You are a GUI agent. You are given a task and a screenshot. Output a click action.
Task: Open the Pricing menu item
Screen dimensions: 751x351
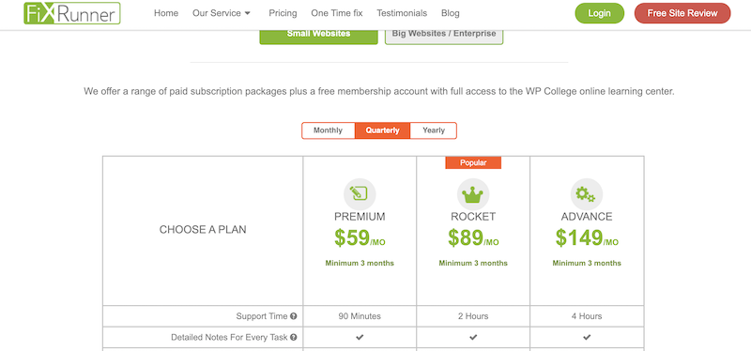pos(283,13)
